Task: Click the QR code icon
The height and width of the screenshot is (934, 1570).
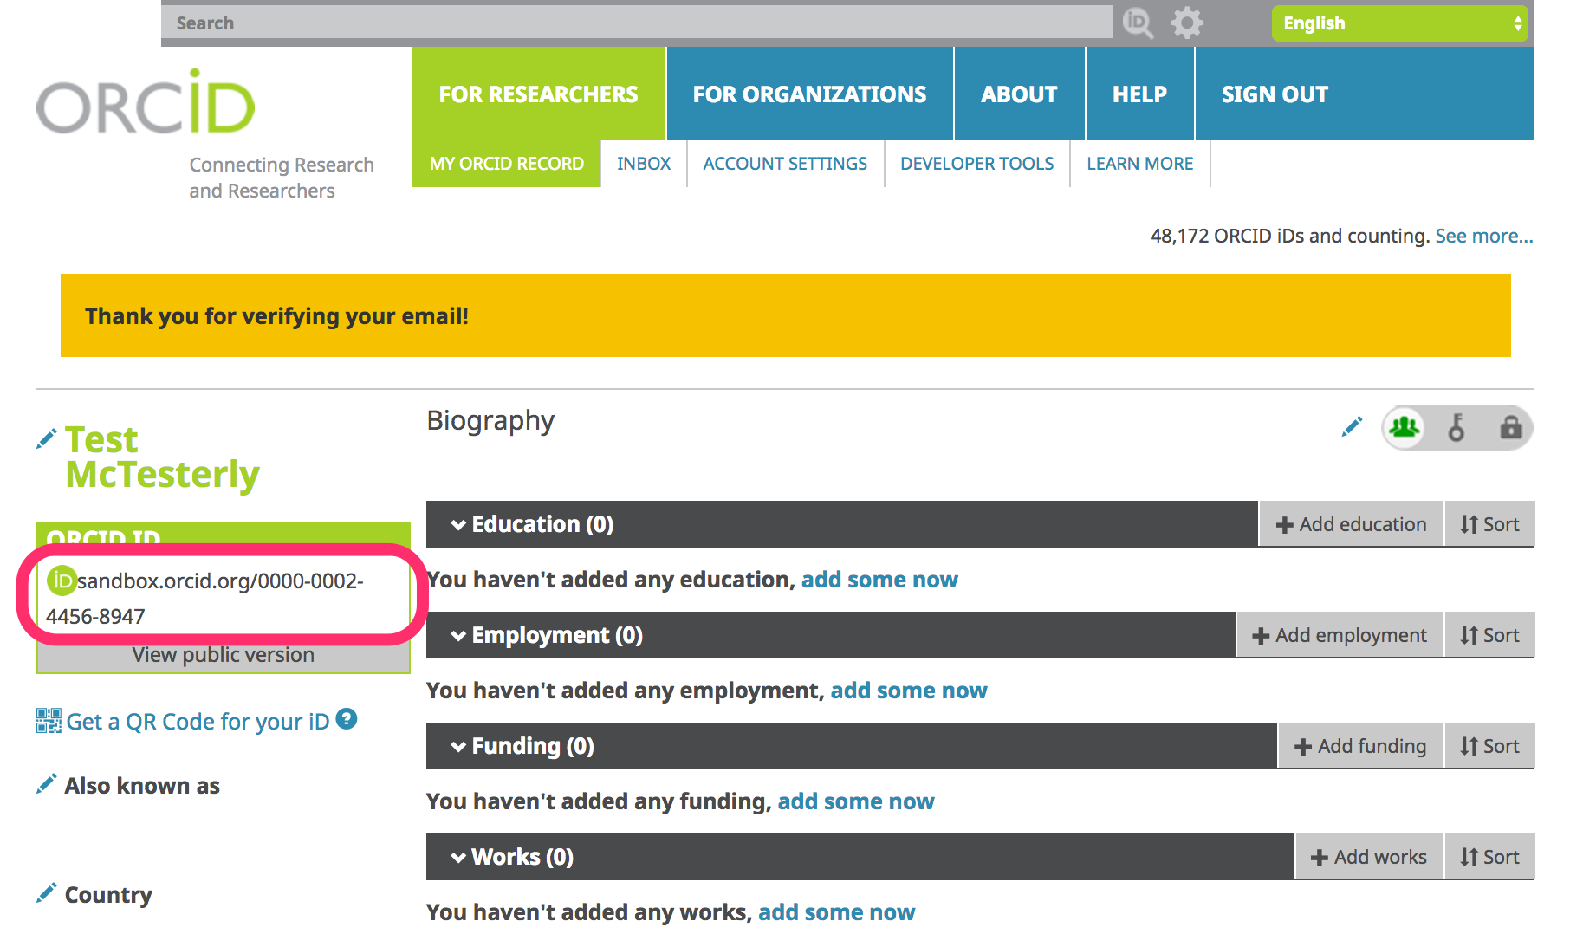Action: [x=49, y=721]
